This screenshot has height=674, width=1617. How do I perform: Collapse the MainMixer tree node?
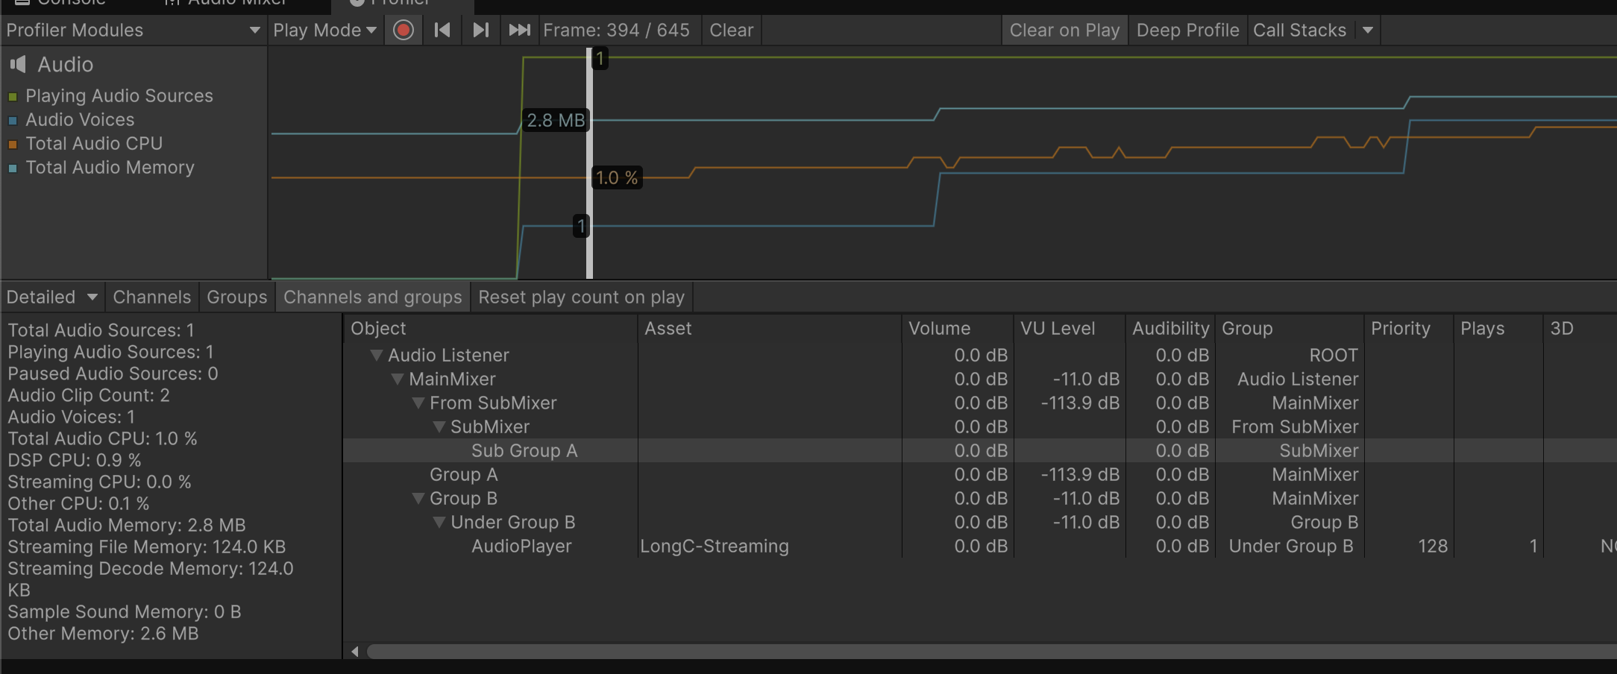pyautogui.click(x=398, y=379)
